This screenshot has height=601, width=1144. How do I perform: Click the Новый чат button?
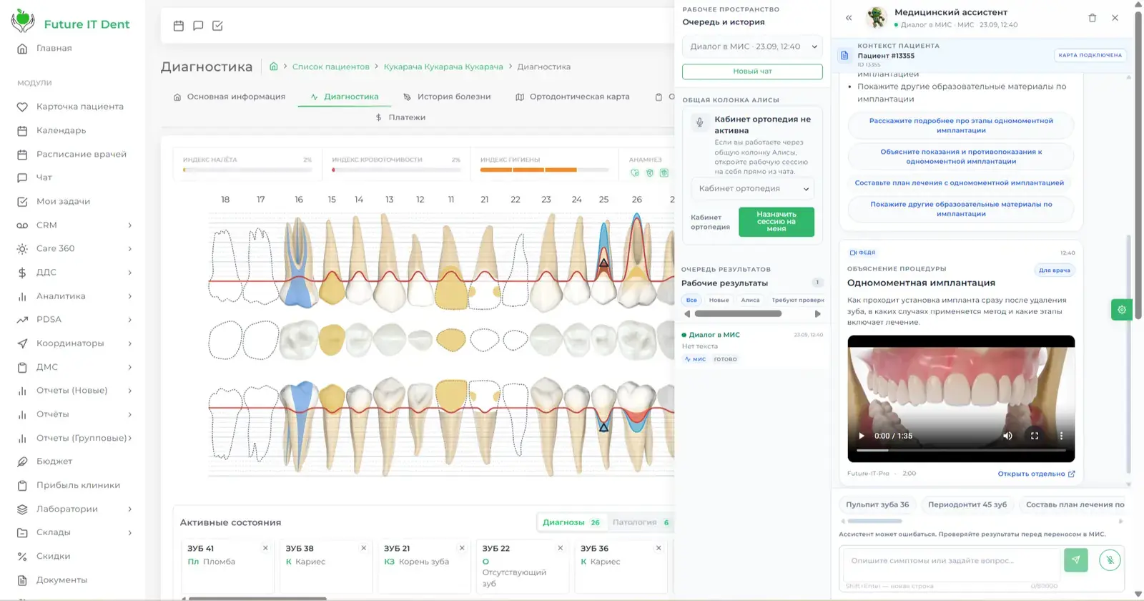click(752, 72)
